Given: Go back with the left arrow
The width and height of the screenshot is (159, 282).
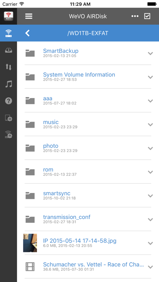Looking at the screenshot, I should 27,33.
